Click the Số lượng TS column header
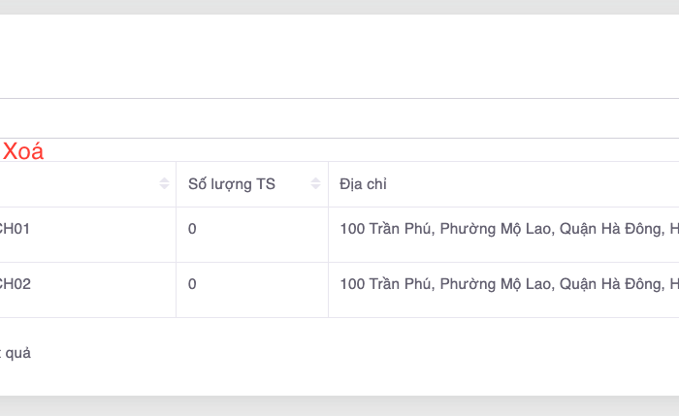This screenshot has width=679, height=416. click(x=232, y=184)
